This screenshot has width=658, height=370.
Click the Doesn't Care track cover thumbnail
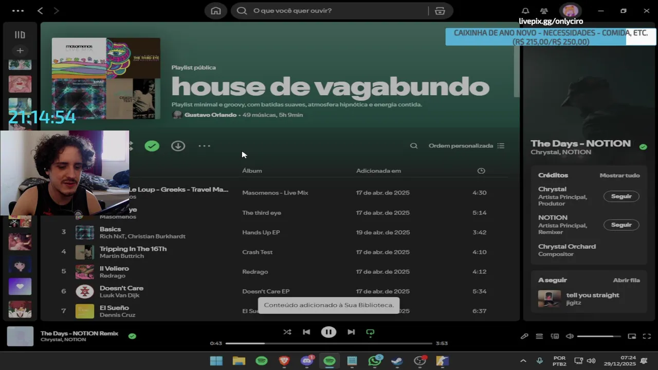[85, 291]
